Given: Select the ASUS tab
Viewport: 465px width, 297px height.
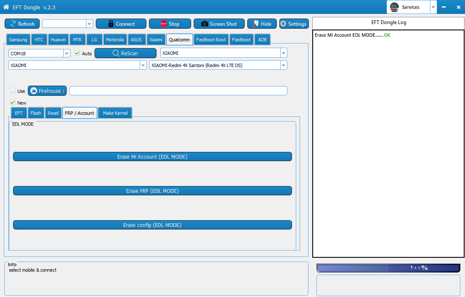Looking at the screenshot, I should (136, 39).
